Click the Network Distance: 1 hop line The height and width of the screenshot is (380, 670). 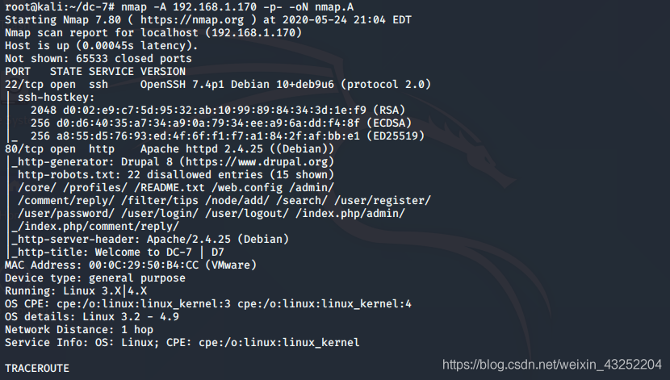coord(79,330)
